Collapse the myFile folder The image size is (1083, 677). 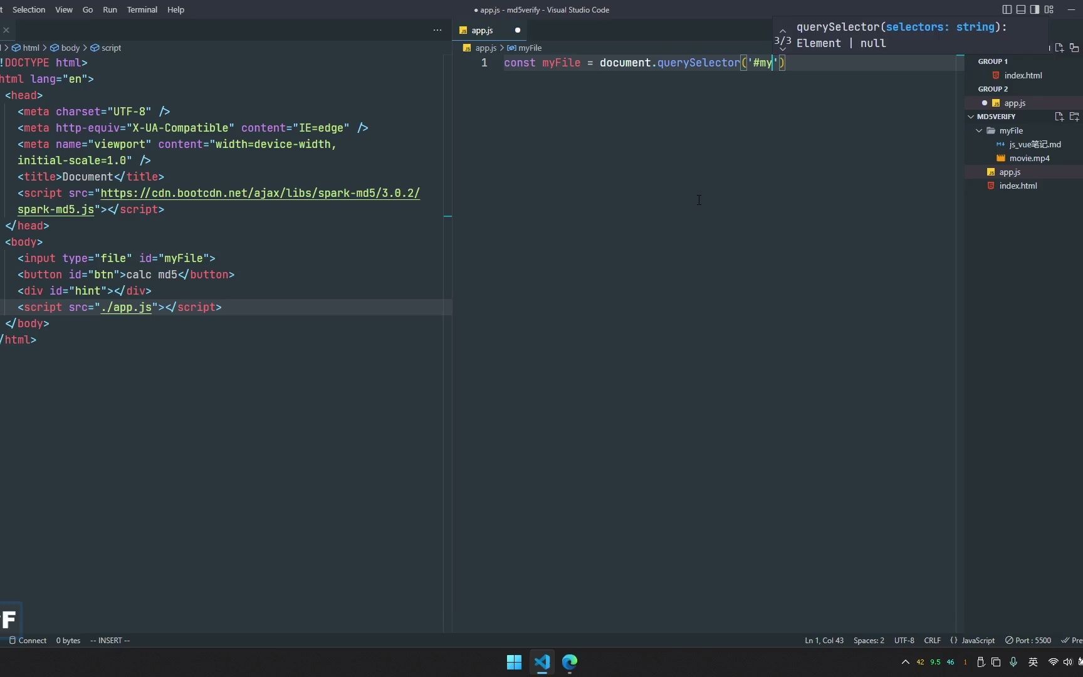(x=979, y=130)
